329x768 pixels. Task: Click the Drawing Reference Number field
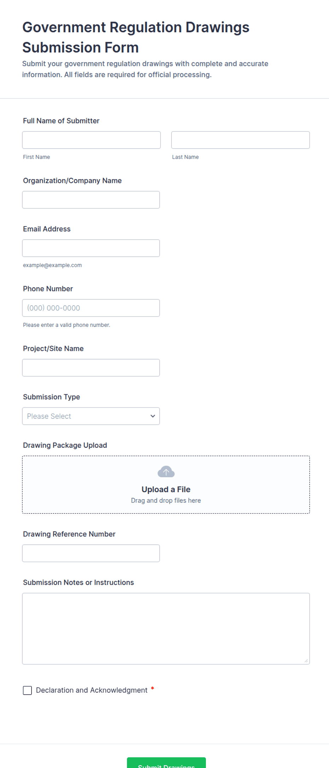[x=91, y=553]
